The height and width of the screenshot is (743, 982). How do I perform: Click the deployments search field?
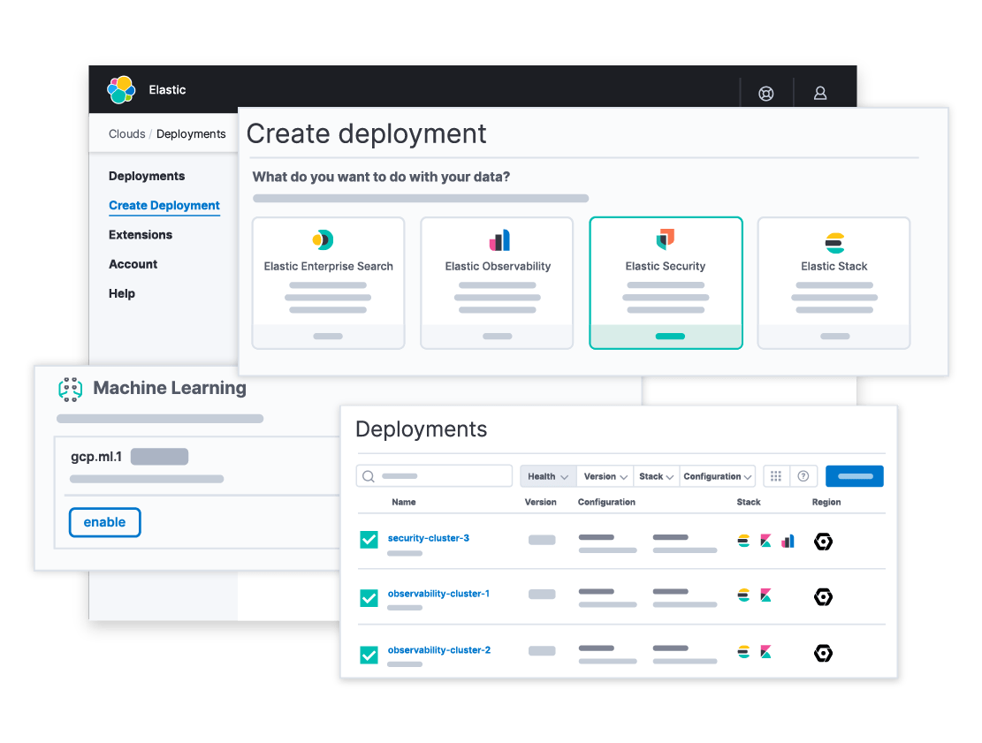434,476
